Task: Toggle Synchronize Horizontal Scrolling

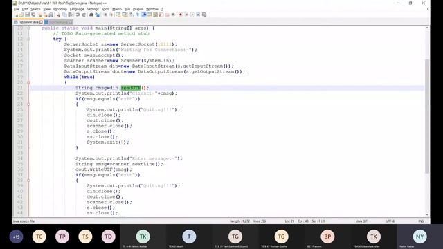Action: pyautogui.click(x=125, y=15)
